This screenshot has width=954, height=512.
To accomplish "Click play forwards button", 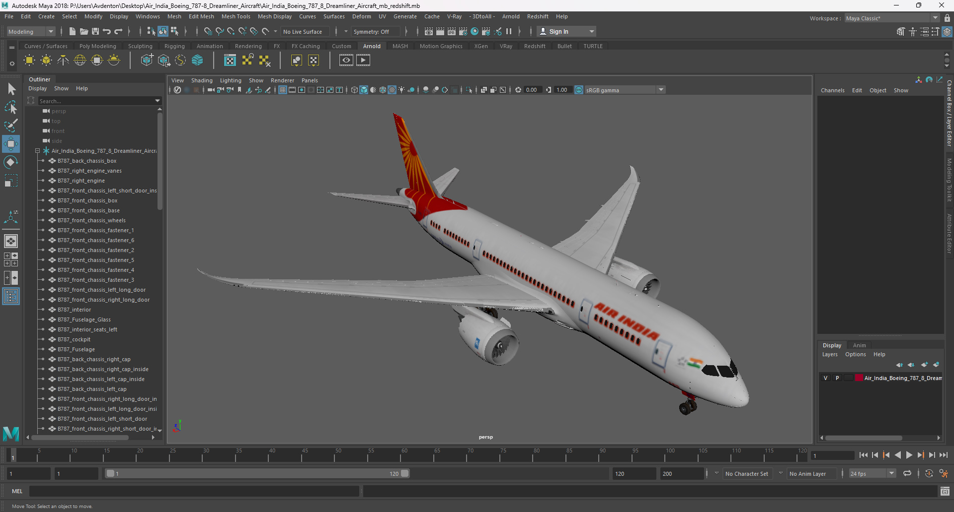I will tap(909, 455).
